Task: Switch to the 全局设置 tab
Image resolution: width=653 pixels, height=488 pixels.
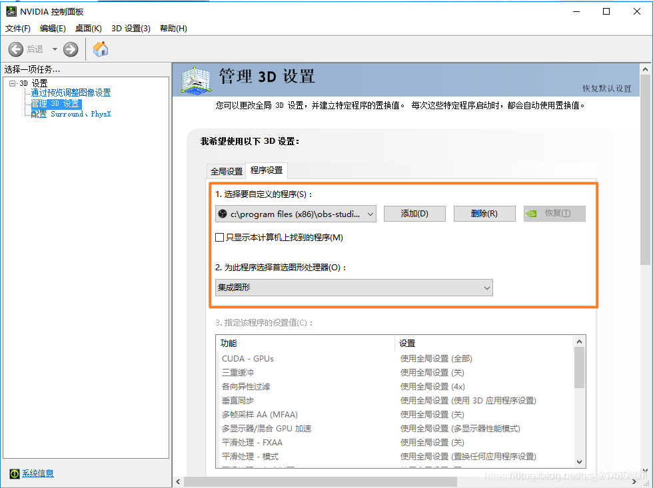Action: [227, 171]
